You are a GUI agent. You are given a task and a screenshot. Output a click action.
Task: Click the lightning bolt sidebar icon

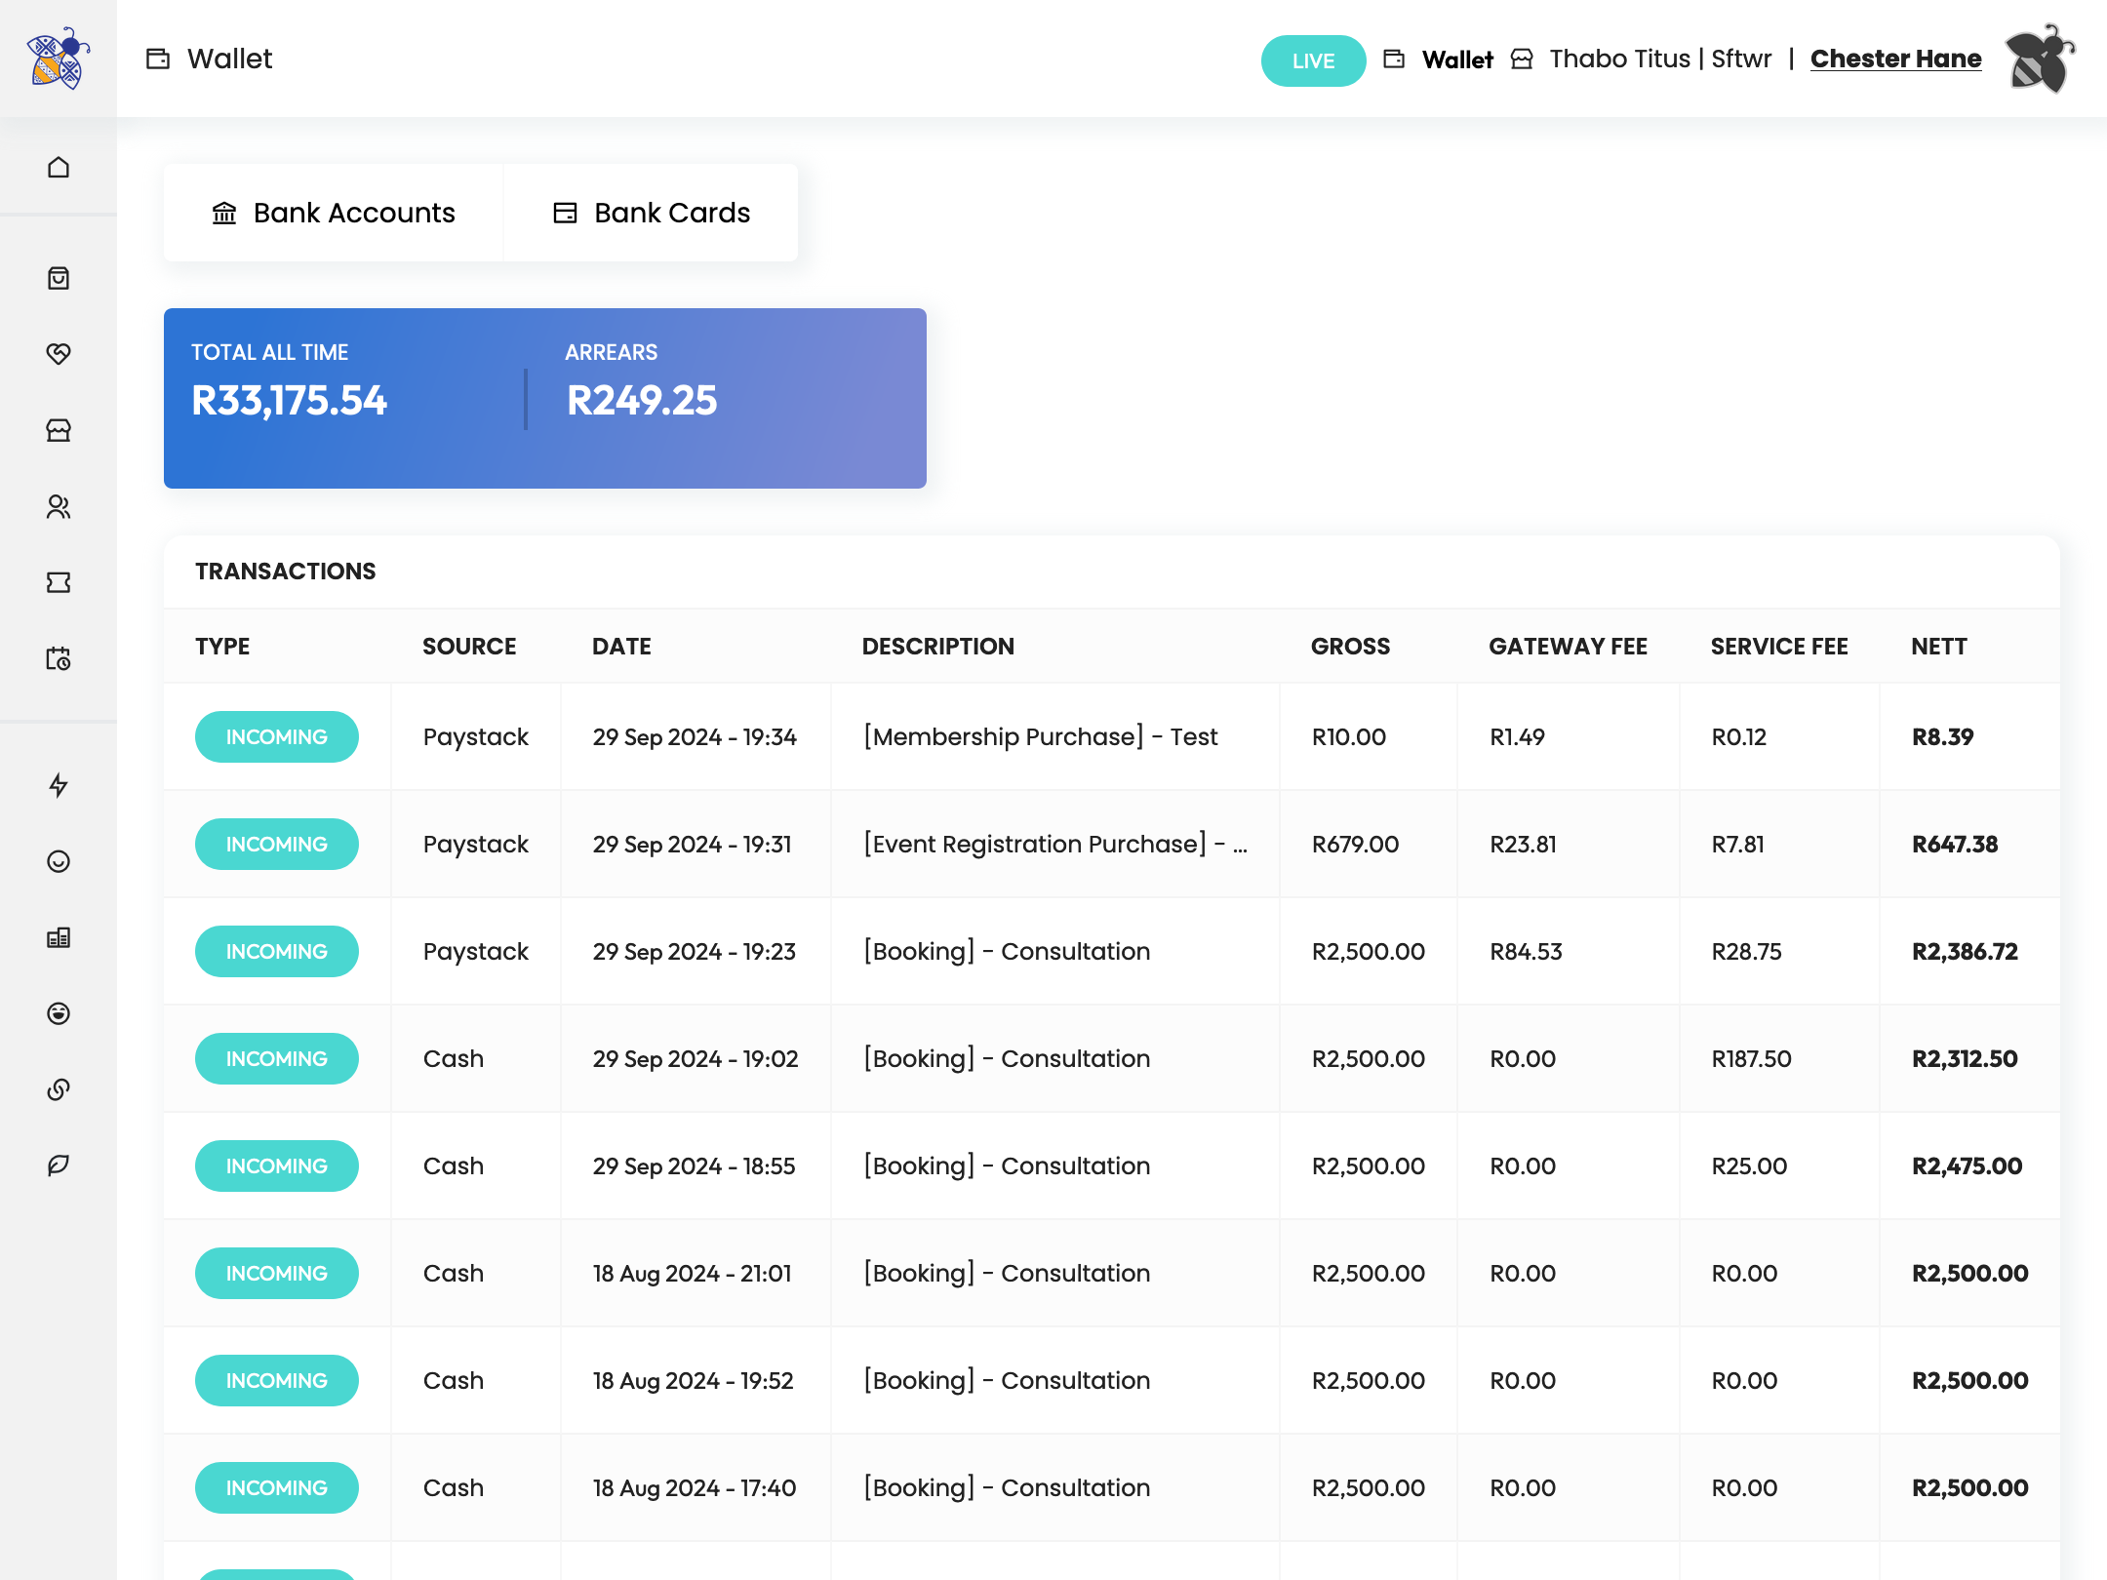click(59, 785)
